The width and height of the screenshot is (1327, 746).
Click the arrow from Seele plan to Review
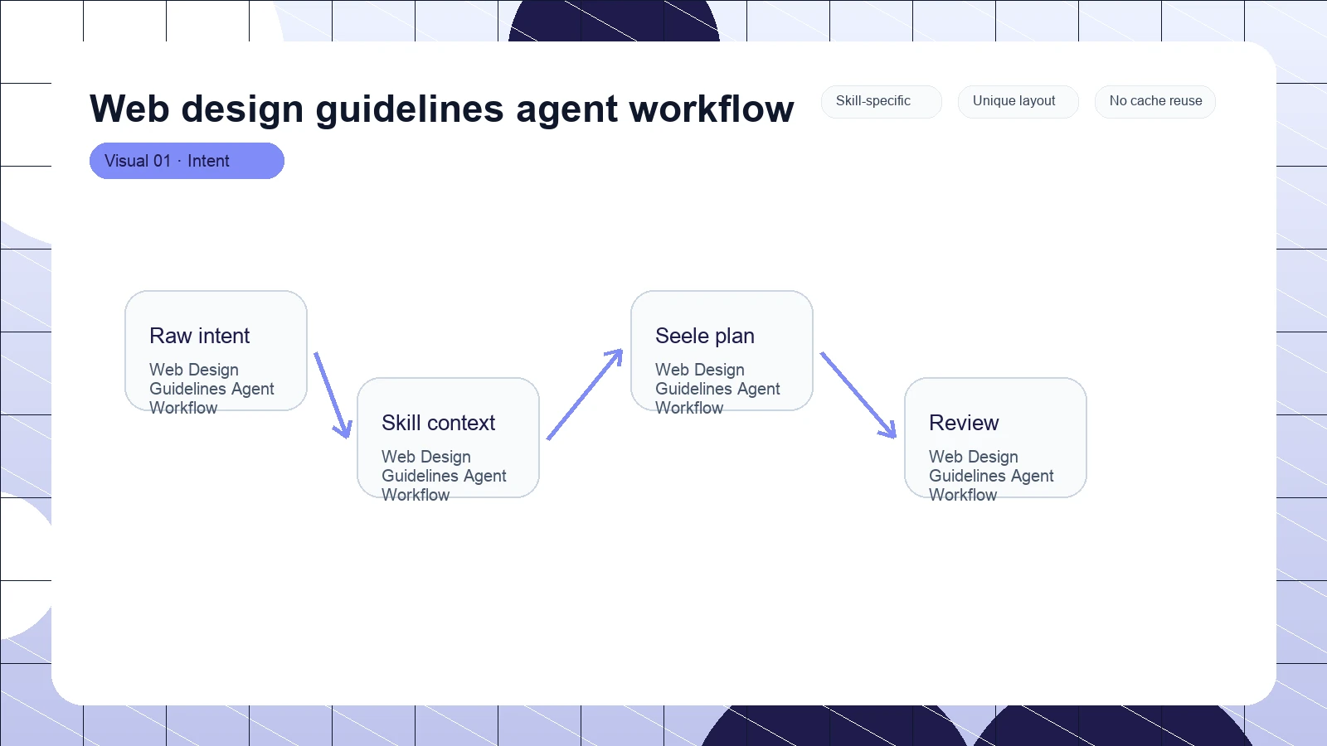(x=858, y=395)
